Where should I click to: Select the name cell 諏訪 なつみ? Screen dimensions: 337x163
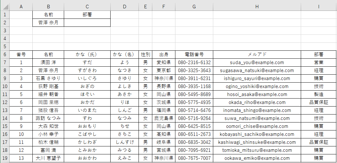click(48, 118)
